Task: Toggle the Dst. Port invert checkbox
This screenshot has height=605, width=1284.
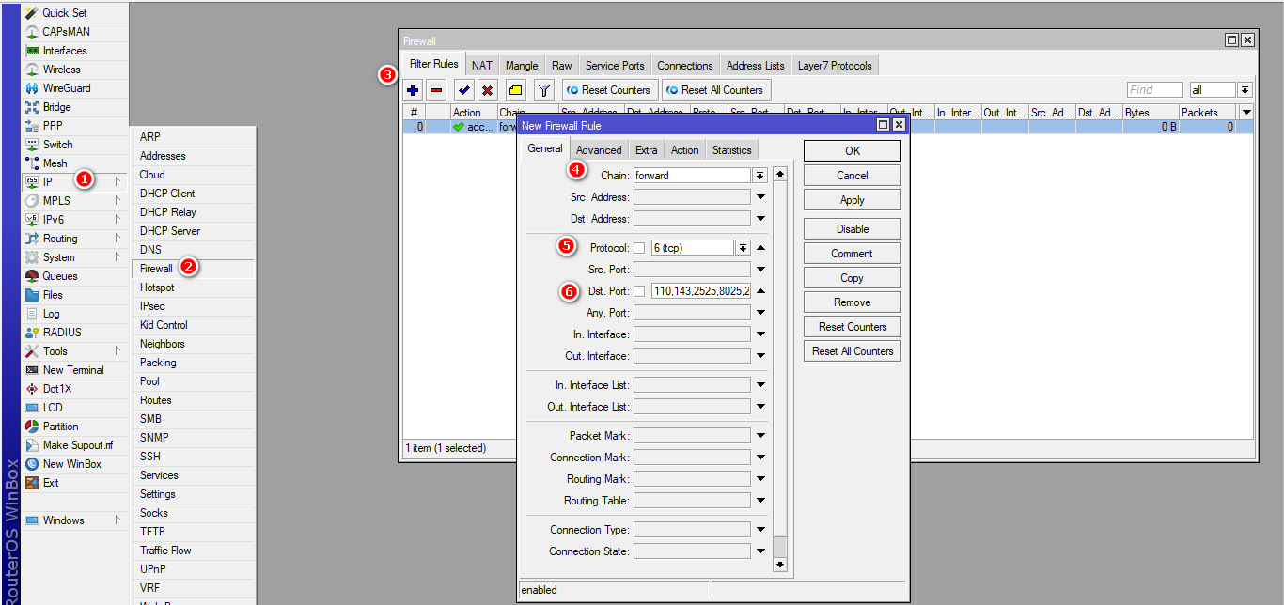Action: [639, 291]
